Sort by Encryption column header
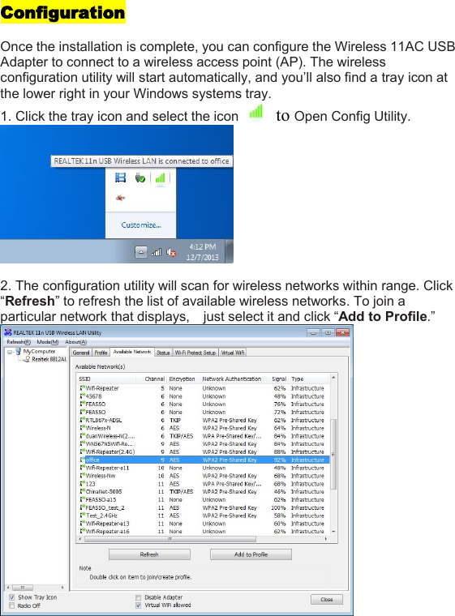Viewport: 455px width, 616px height. tap(182, 379)
